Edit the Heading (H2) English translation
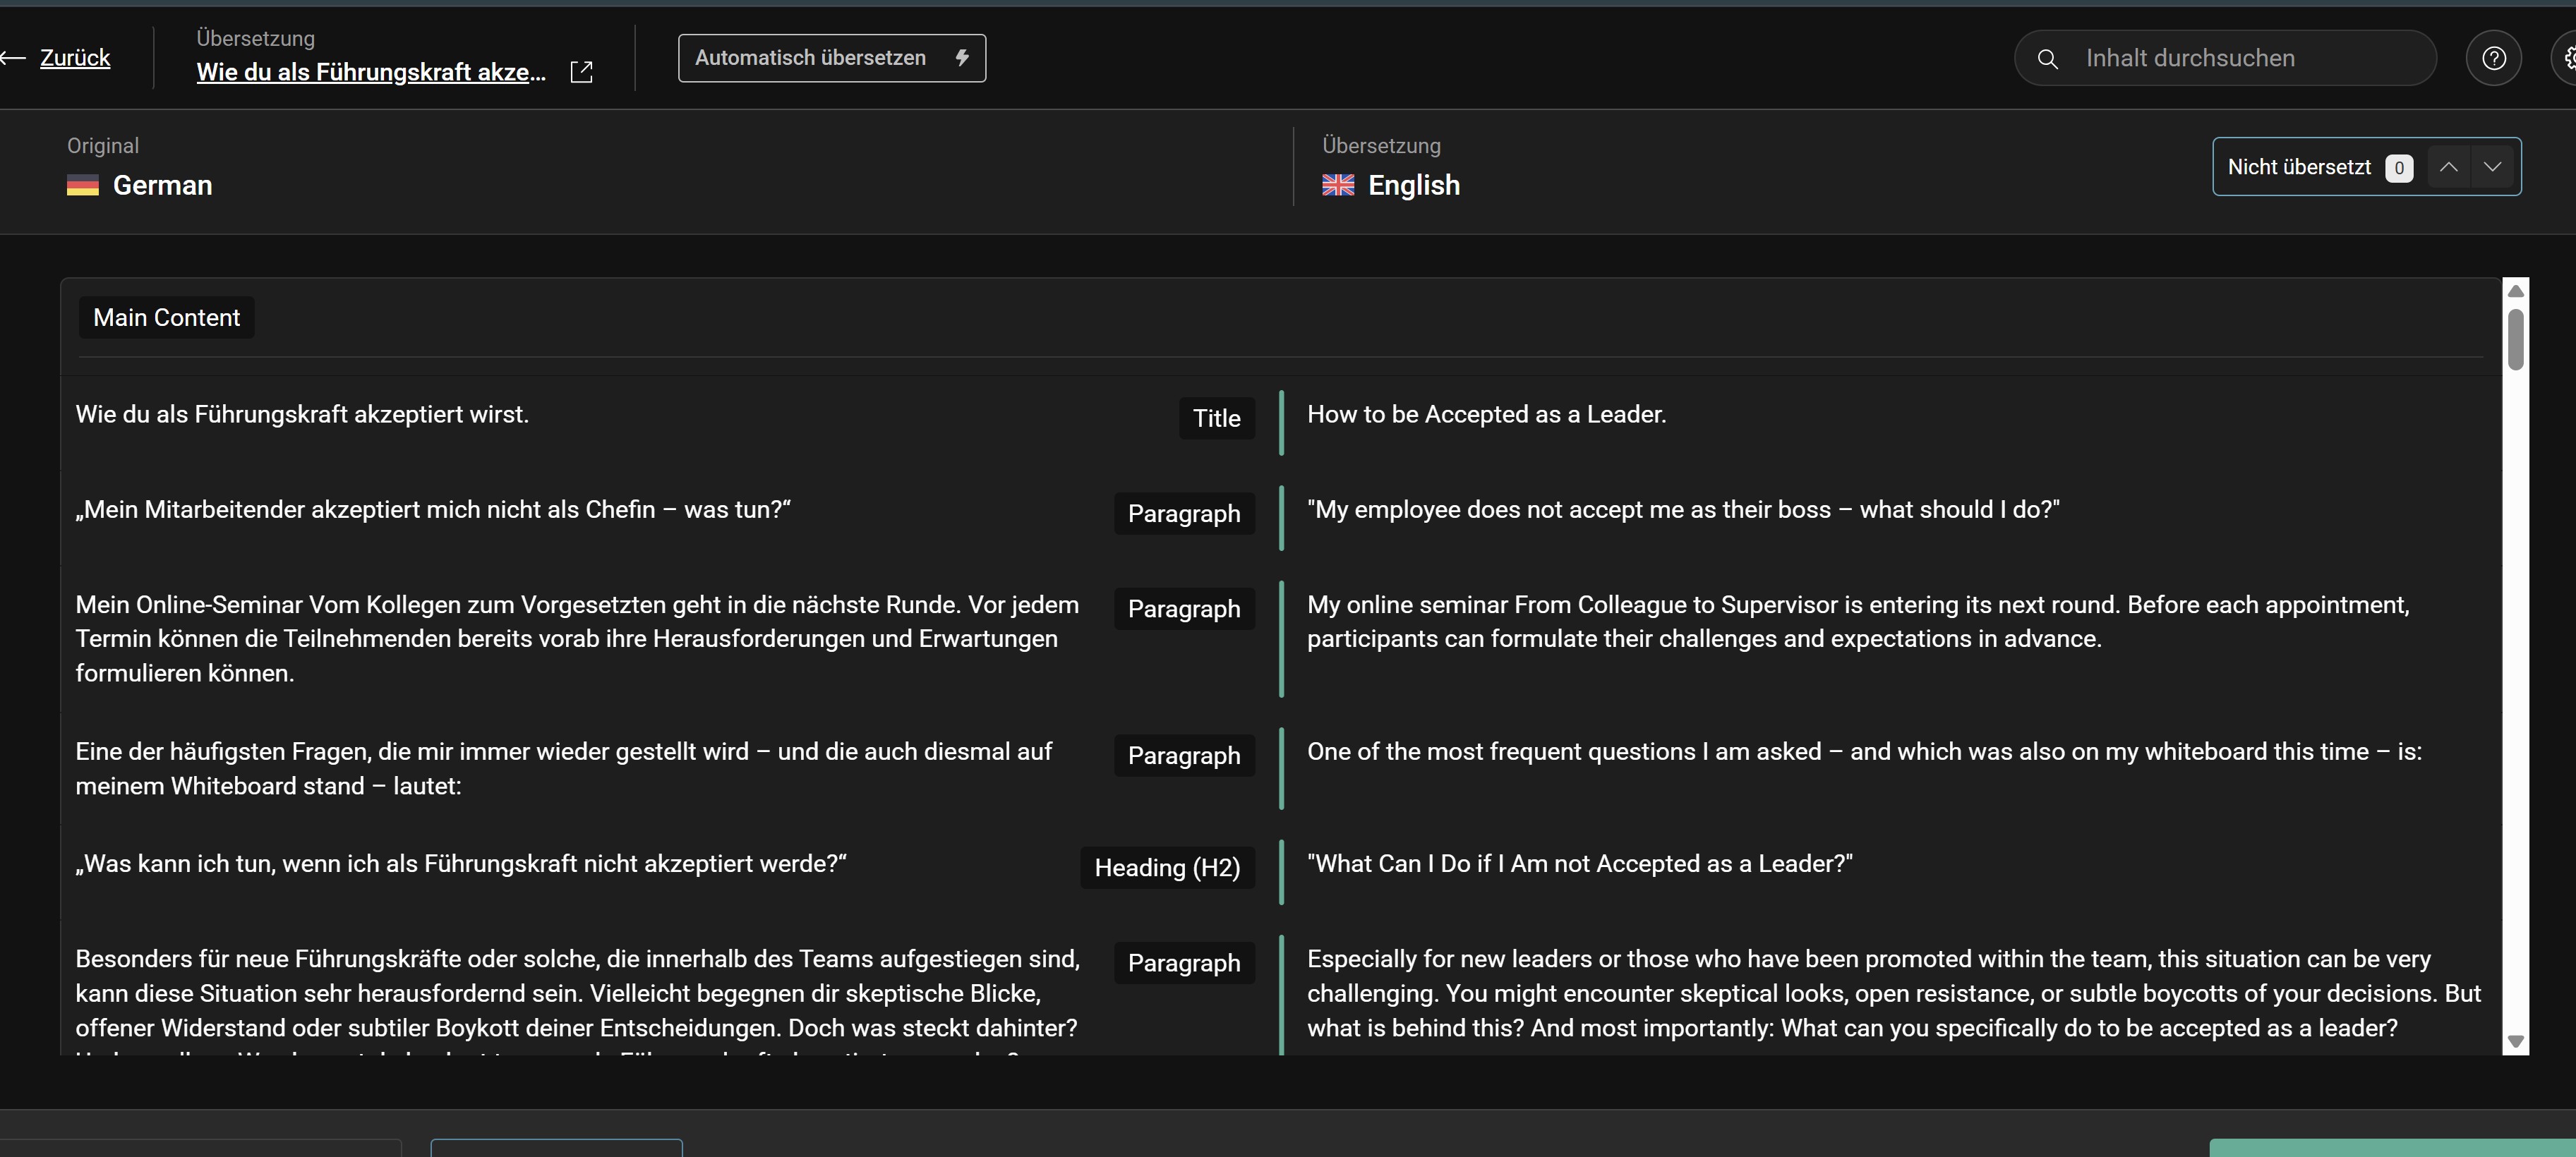The height and width of the screenshot is (1157, 2576). [x=1579, y=864]
